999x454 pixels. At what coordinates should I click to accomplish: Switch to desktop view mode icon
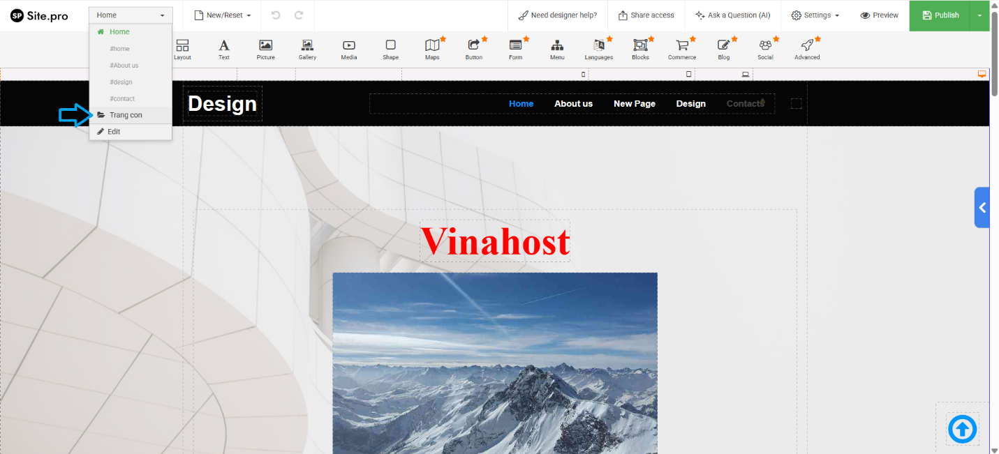pyautogui.click(x=982, y=74)
